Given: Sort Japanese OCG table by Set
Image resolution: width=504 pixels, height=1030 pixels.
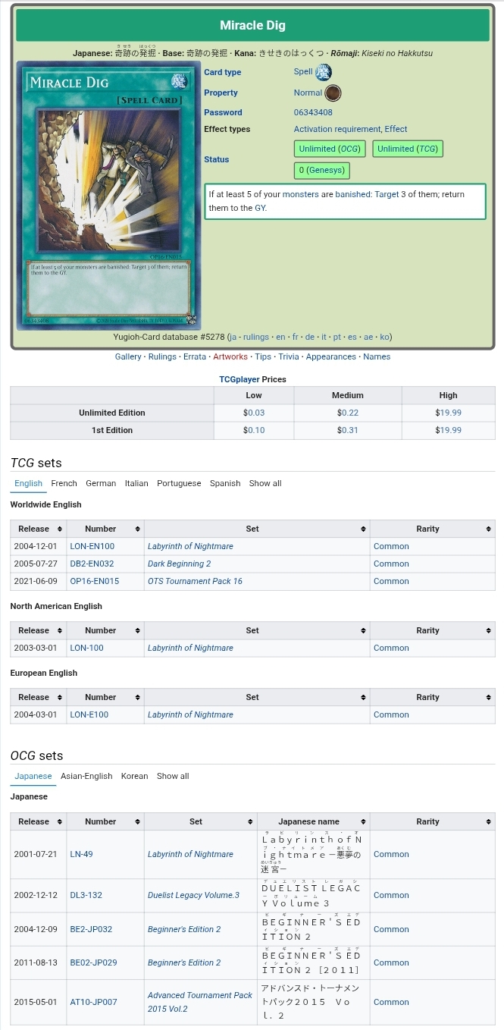Looking at the screenshot, I should point(201,821).
